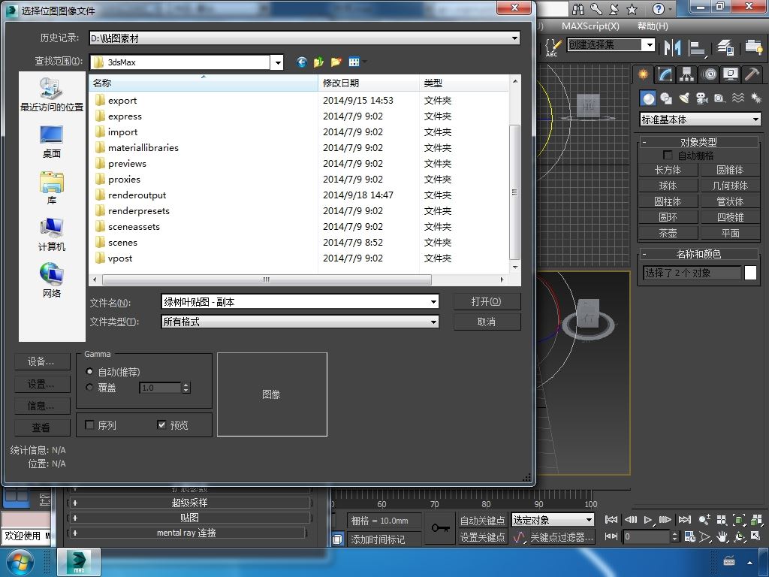The height and width of the screenshot is (577, 769).
Task: Select the Utilities hammer icon
Action: tap(752, 74)
